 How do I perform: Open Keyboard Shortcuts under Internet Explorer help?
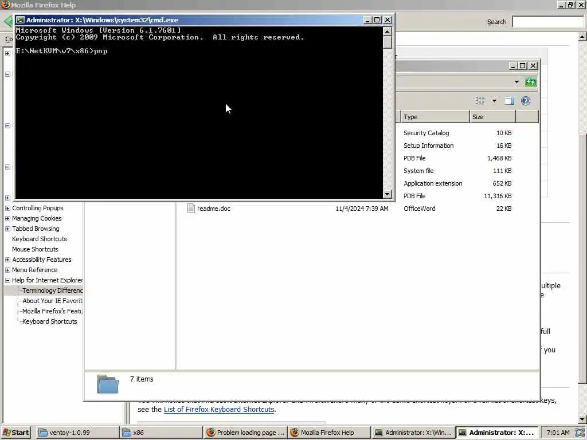tap(49, 321)
